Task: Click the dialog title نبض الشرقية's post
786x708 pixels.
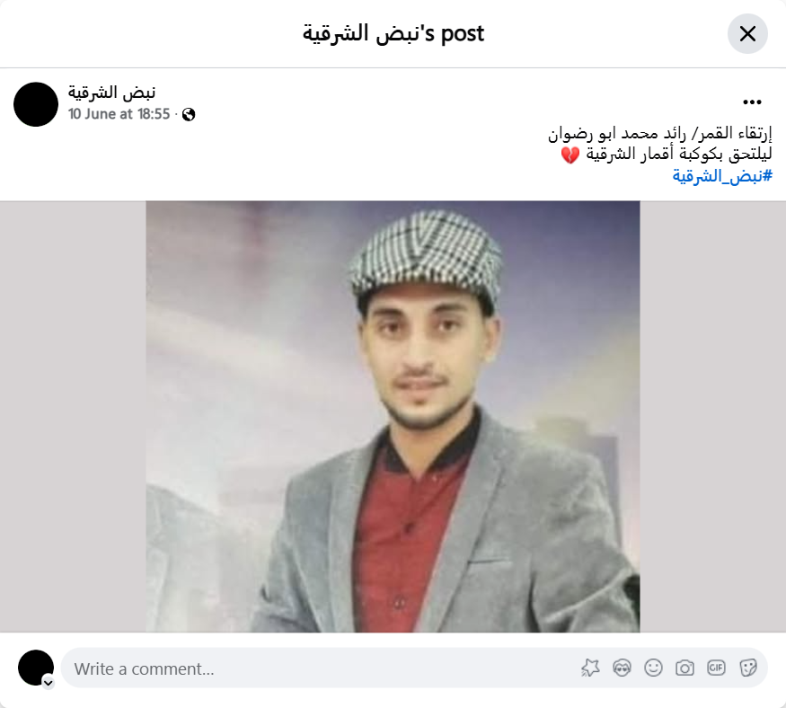Action: click(x=393, y=33)
